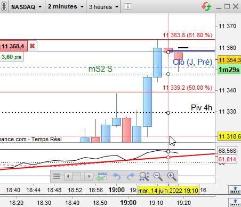The image size is (241, 207).
Task: Click the 19:00 bold label on upper time axis
Action: click(x=116, y=190)
